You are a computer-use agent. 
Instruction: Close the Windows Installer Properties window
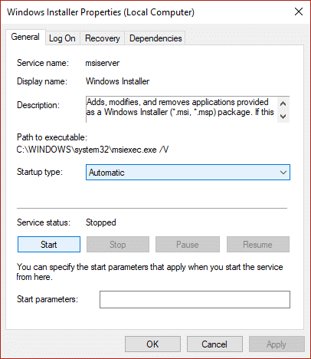(x=299, y=12)
